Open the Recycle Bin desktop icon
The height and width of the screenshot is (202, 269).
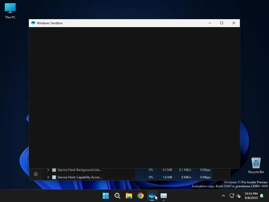[x=256, y=165]
